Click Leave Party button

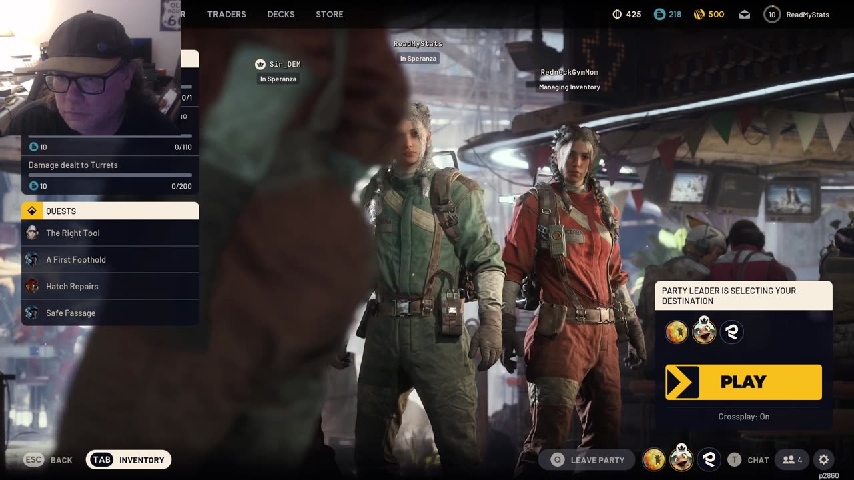tap(588, 460)
